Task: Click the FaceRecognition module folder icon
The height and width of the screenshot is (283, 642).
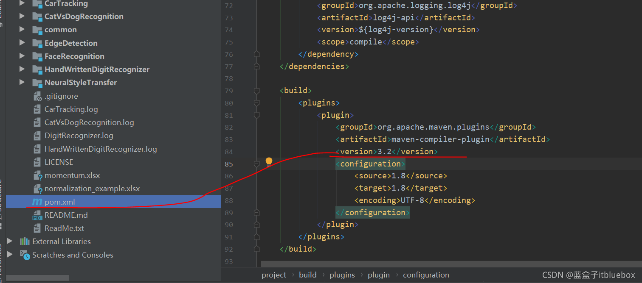Action: point(37,56)
